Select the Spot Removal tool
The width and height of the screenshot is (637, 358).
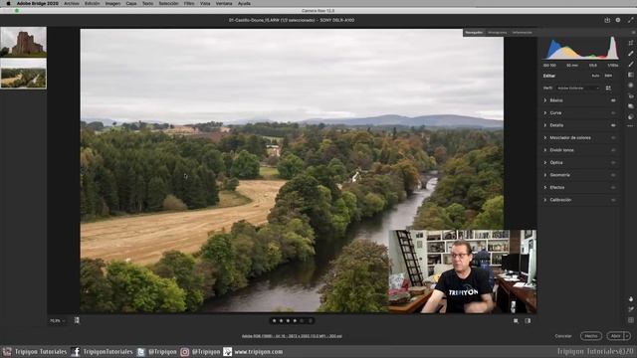pos(630,53)
